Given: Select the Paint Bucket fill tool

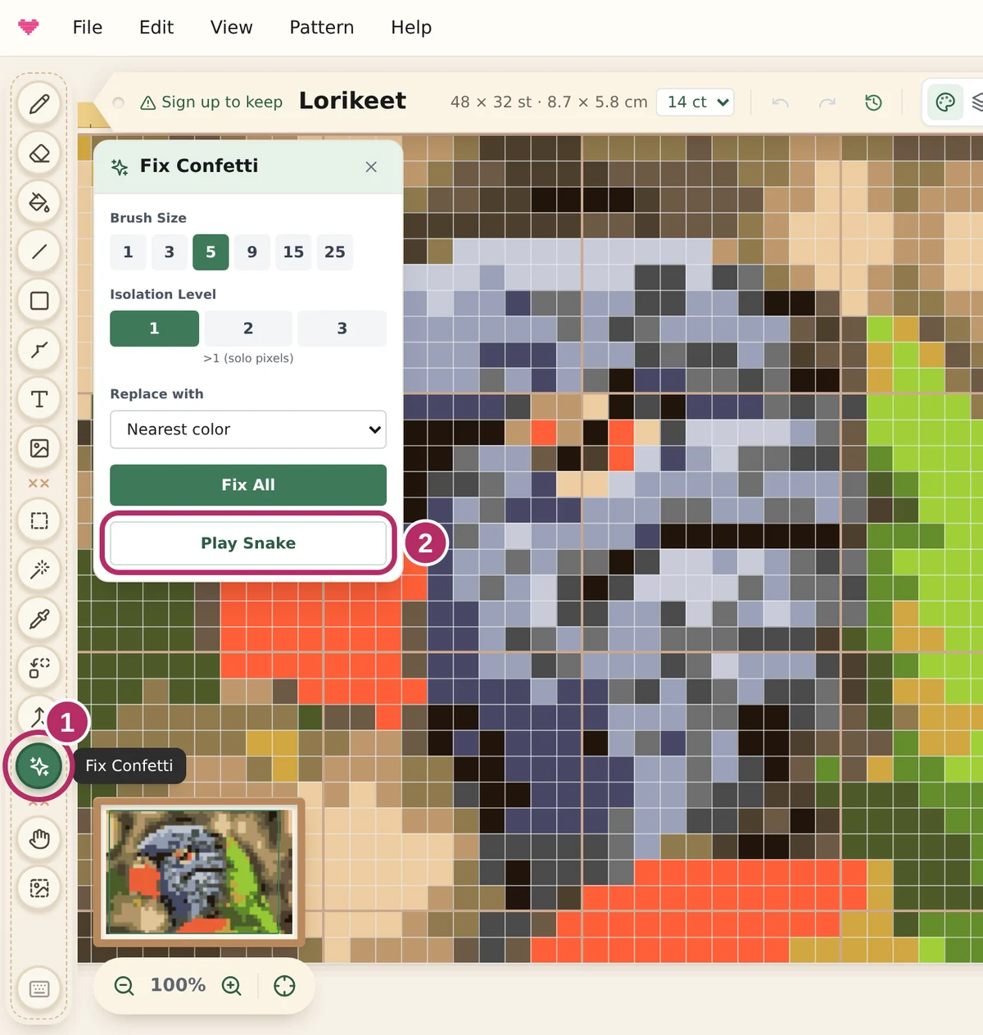Looking at the screenshot, I should coord(39,202).
